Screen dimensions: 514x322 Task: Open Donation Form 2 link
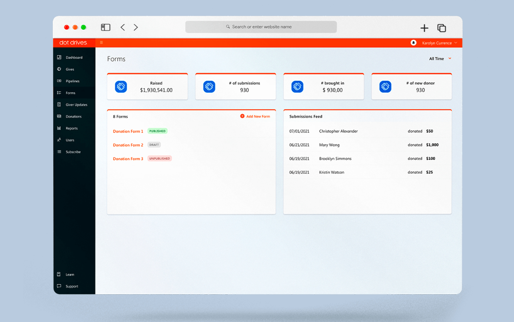(x=128, y=145)
